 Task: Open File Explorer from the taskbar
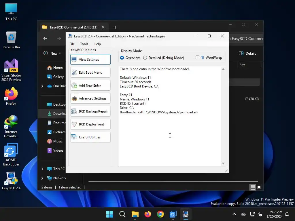tap(135, 214)
